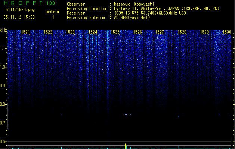Click the 1524 time marker
Image resolution: width=235 pixels, height=149 pixels.
[x=93, y=32]
